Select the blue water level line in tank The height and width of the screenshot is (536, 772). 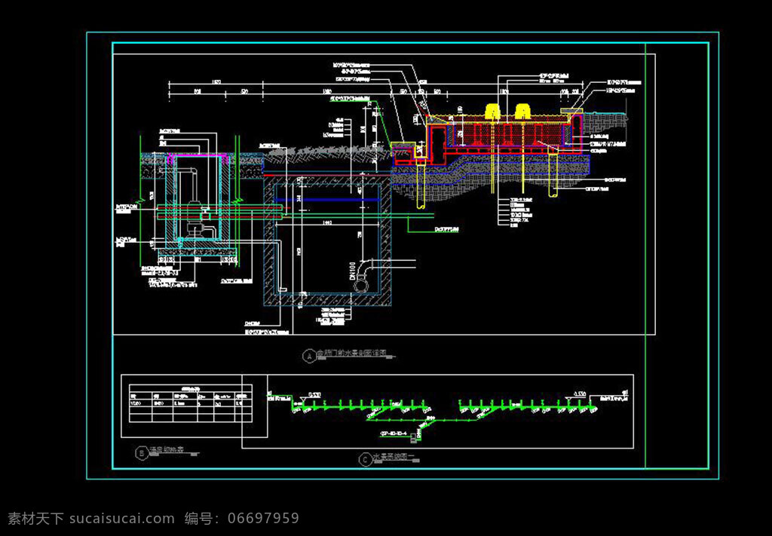327,200
